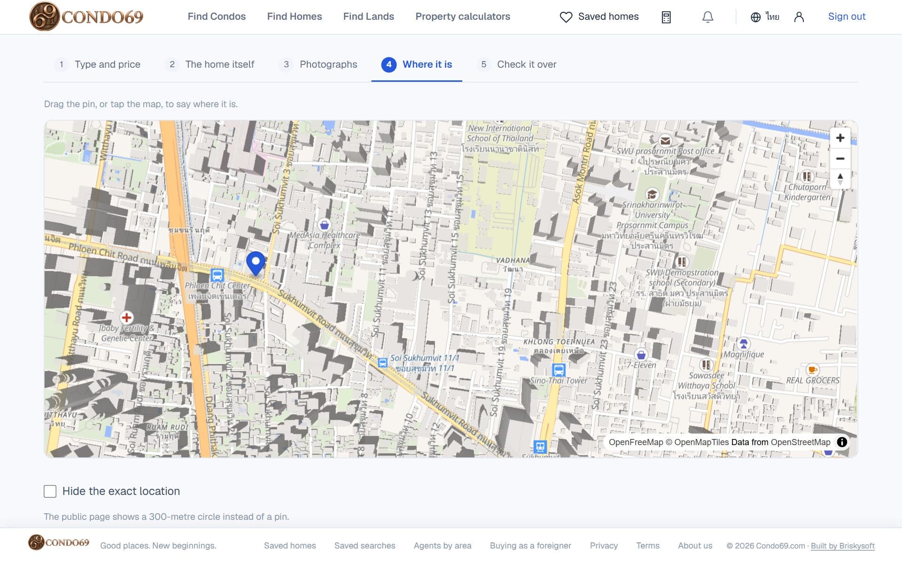The height and width of the screenshot is (564, 902).
Task: Click the Srinakharinwirot University marker
Action: pos(652,194)
